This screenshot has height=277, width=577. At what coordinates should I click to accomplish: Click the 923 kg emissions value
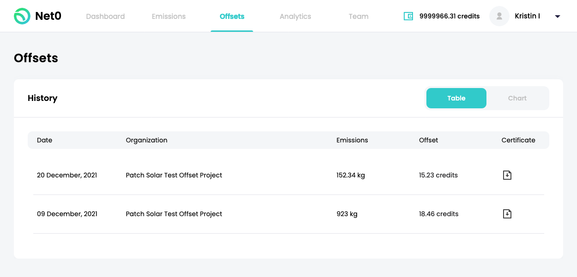[347, 214]
